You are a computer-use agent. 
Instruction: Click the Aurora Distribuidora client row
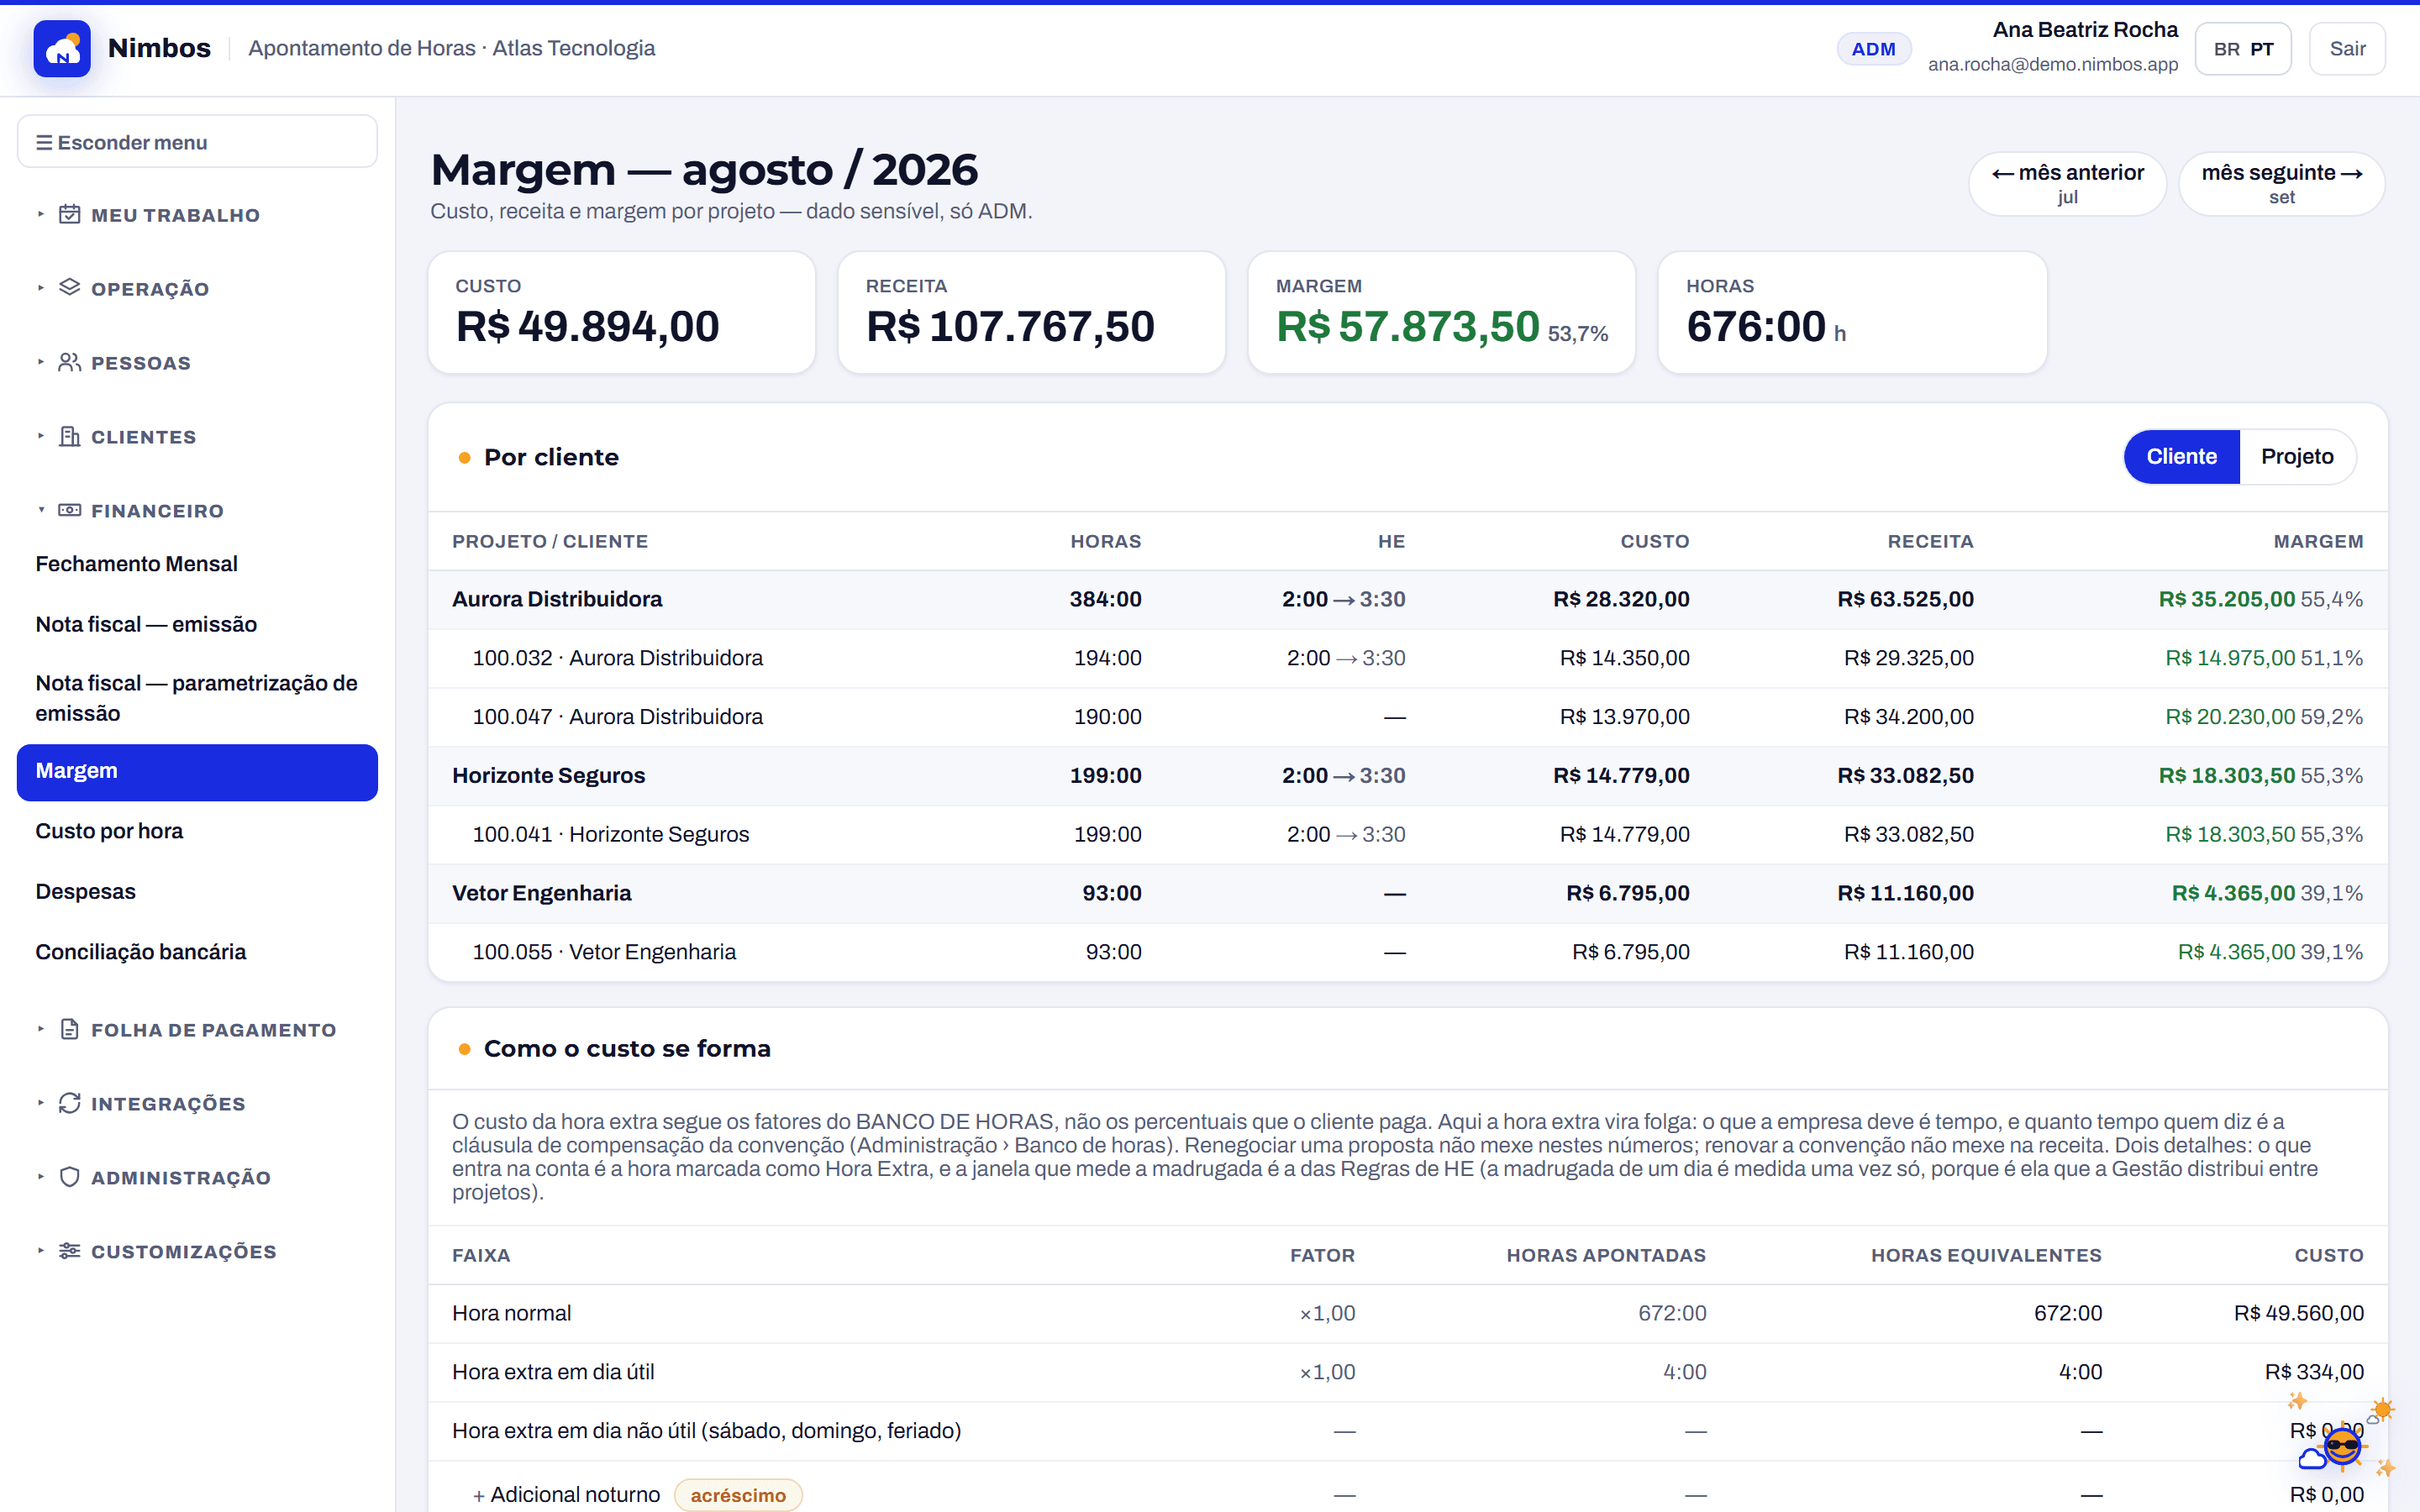[1407, 599]
